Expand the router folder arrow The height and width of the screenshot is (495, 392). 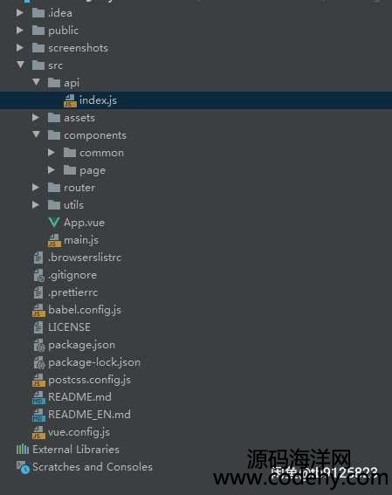tap(35, 188)
